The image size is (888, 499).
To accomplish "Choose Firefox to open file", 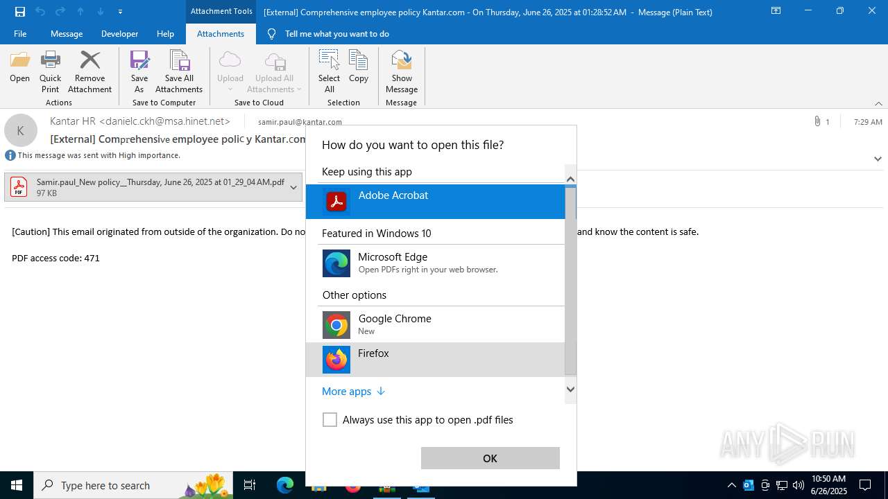I will [436, 360].
